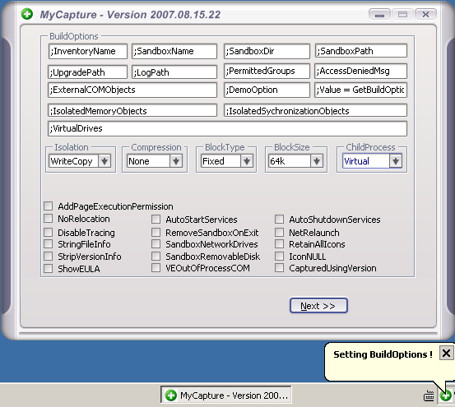Check SandboxNetworkDrives option
Image resolution: width=455 pixels, height=407 pixels.
point(156,244)
